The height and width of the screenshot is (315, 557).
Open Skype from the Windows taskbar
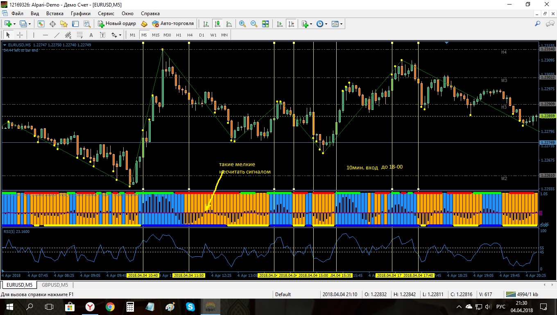[190, 306]
